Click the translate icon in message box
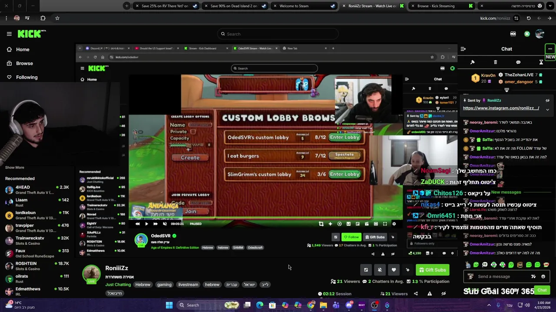Viewport: 556px width, 312px height. (x=533, y=276)
